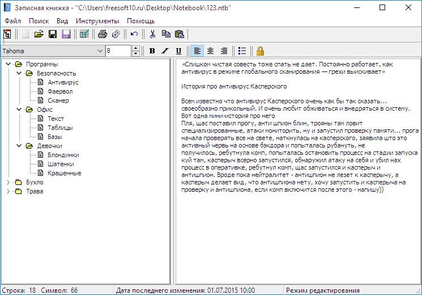
Task: Expand the Трава folder
Action: click(8, 191)
